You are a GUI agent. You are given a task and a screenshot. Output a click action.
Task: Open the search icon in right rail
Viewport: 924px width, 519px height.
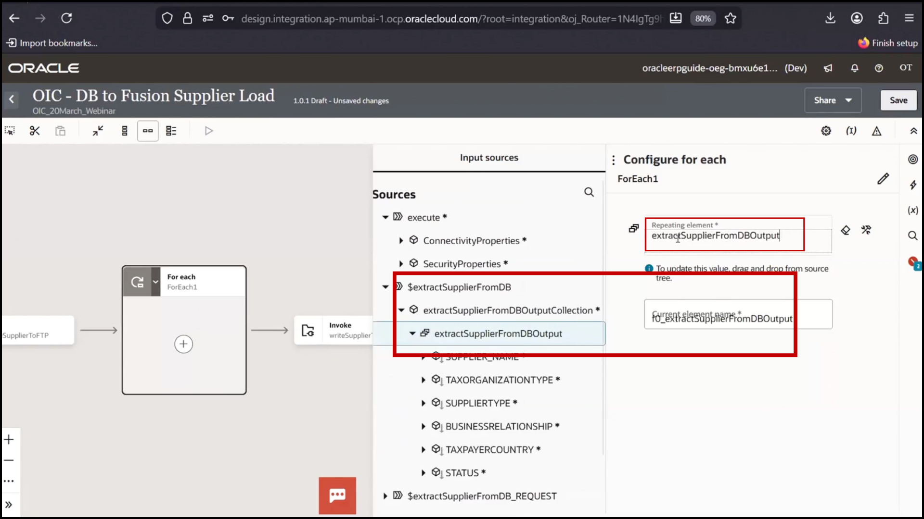[913, 235]
